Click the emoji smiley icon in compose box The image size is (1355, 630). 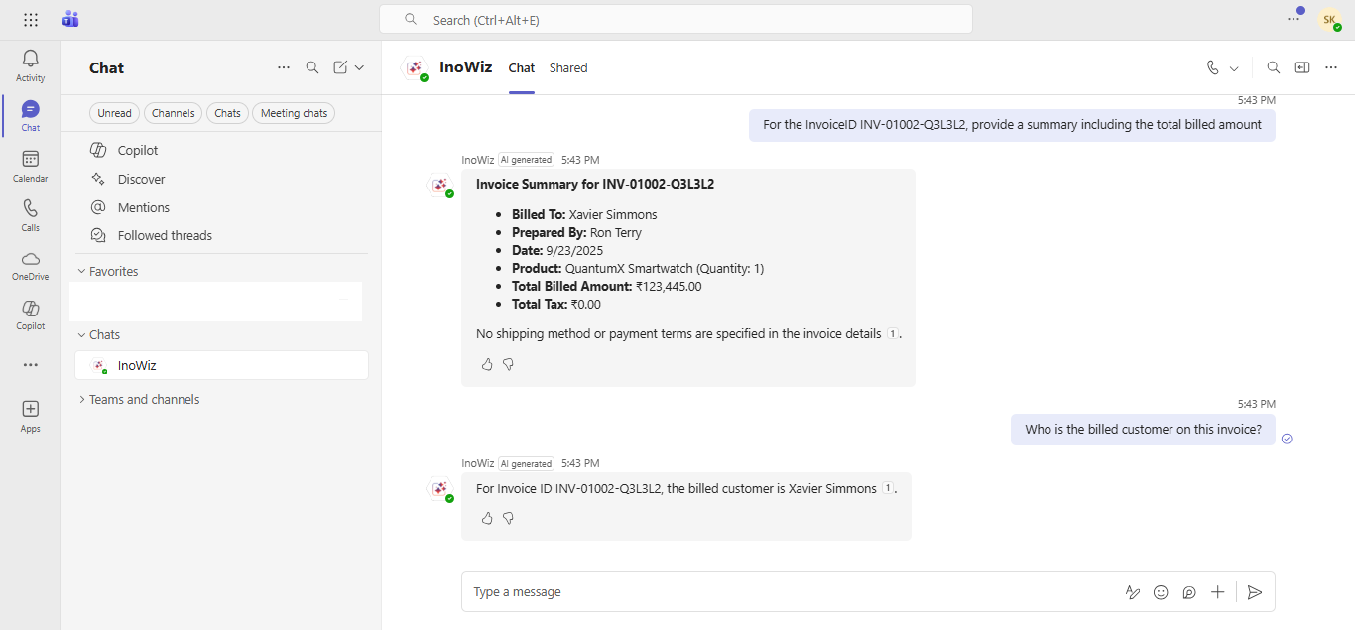pyautogui.click(x=1161, y=592)
